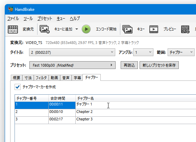The height and width of the screenshot is (142, 196).
Task: Open the ツール menu
Action: coord(28,19)
